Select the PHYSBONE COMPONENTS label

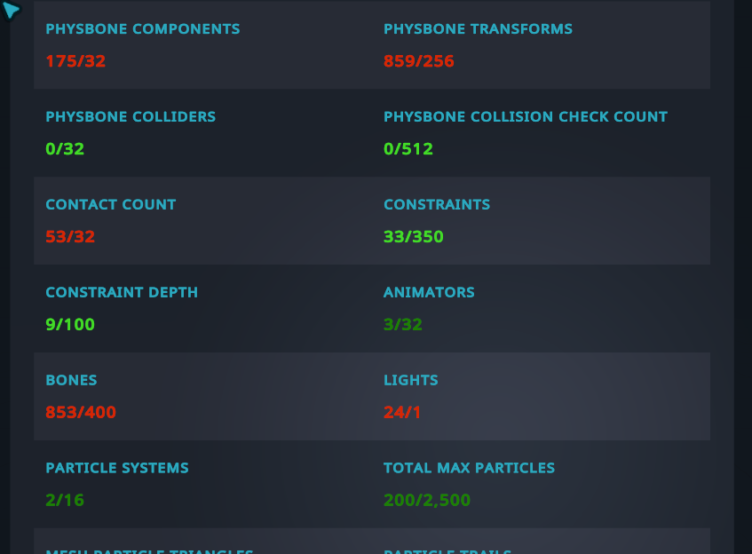[x=143, y=29]
